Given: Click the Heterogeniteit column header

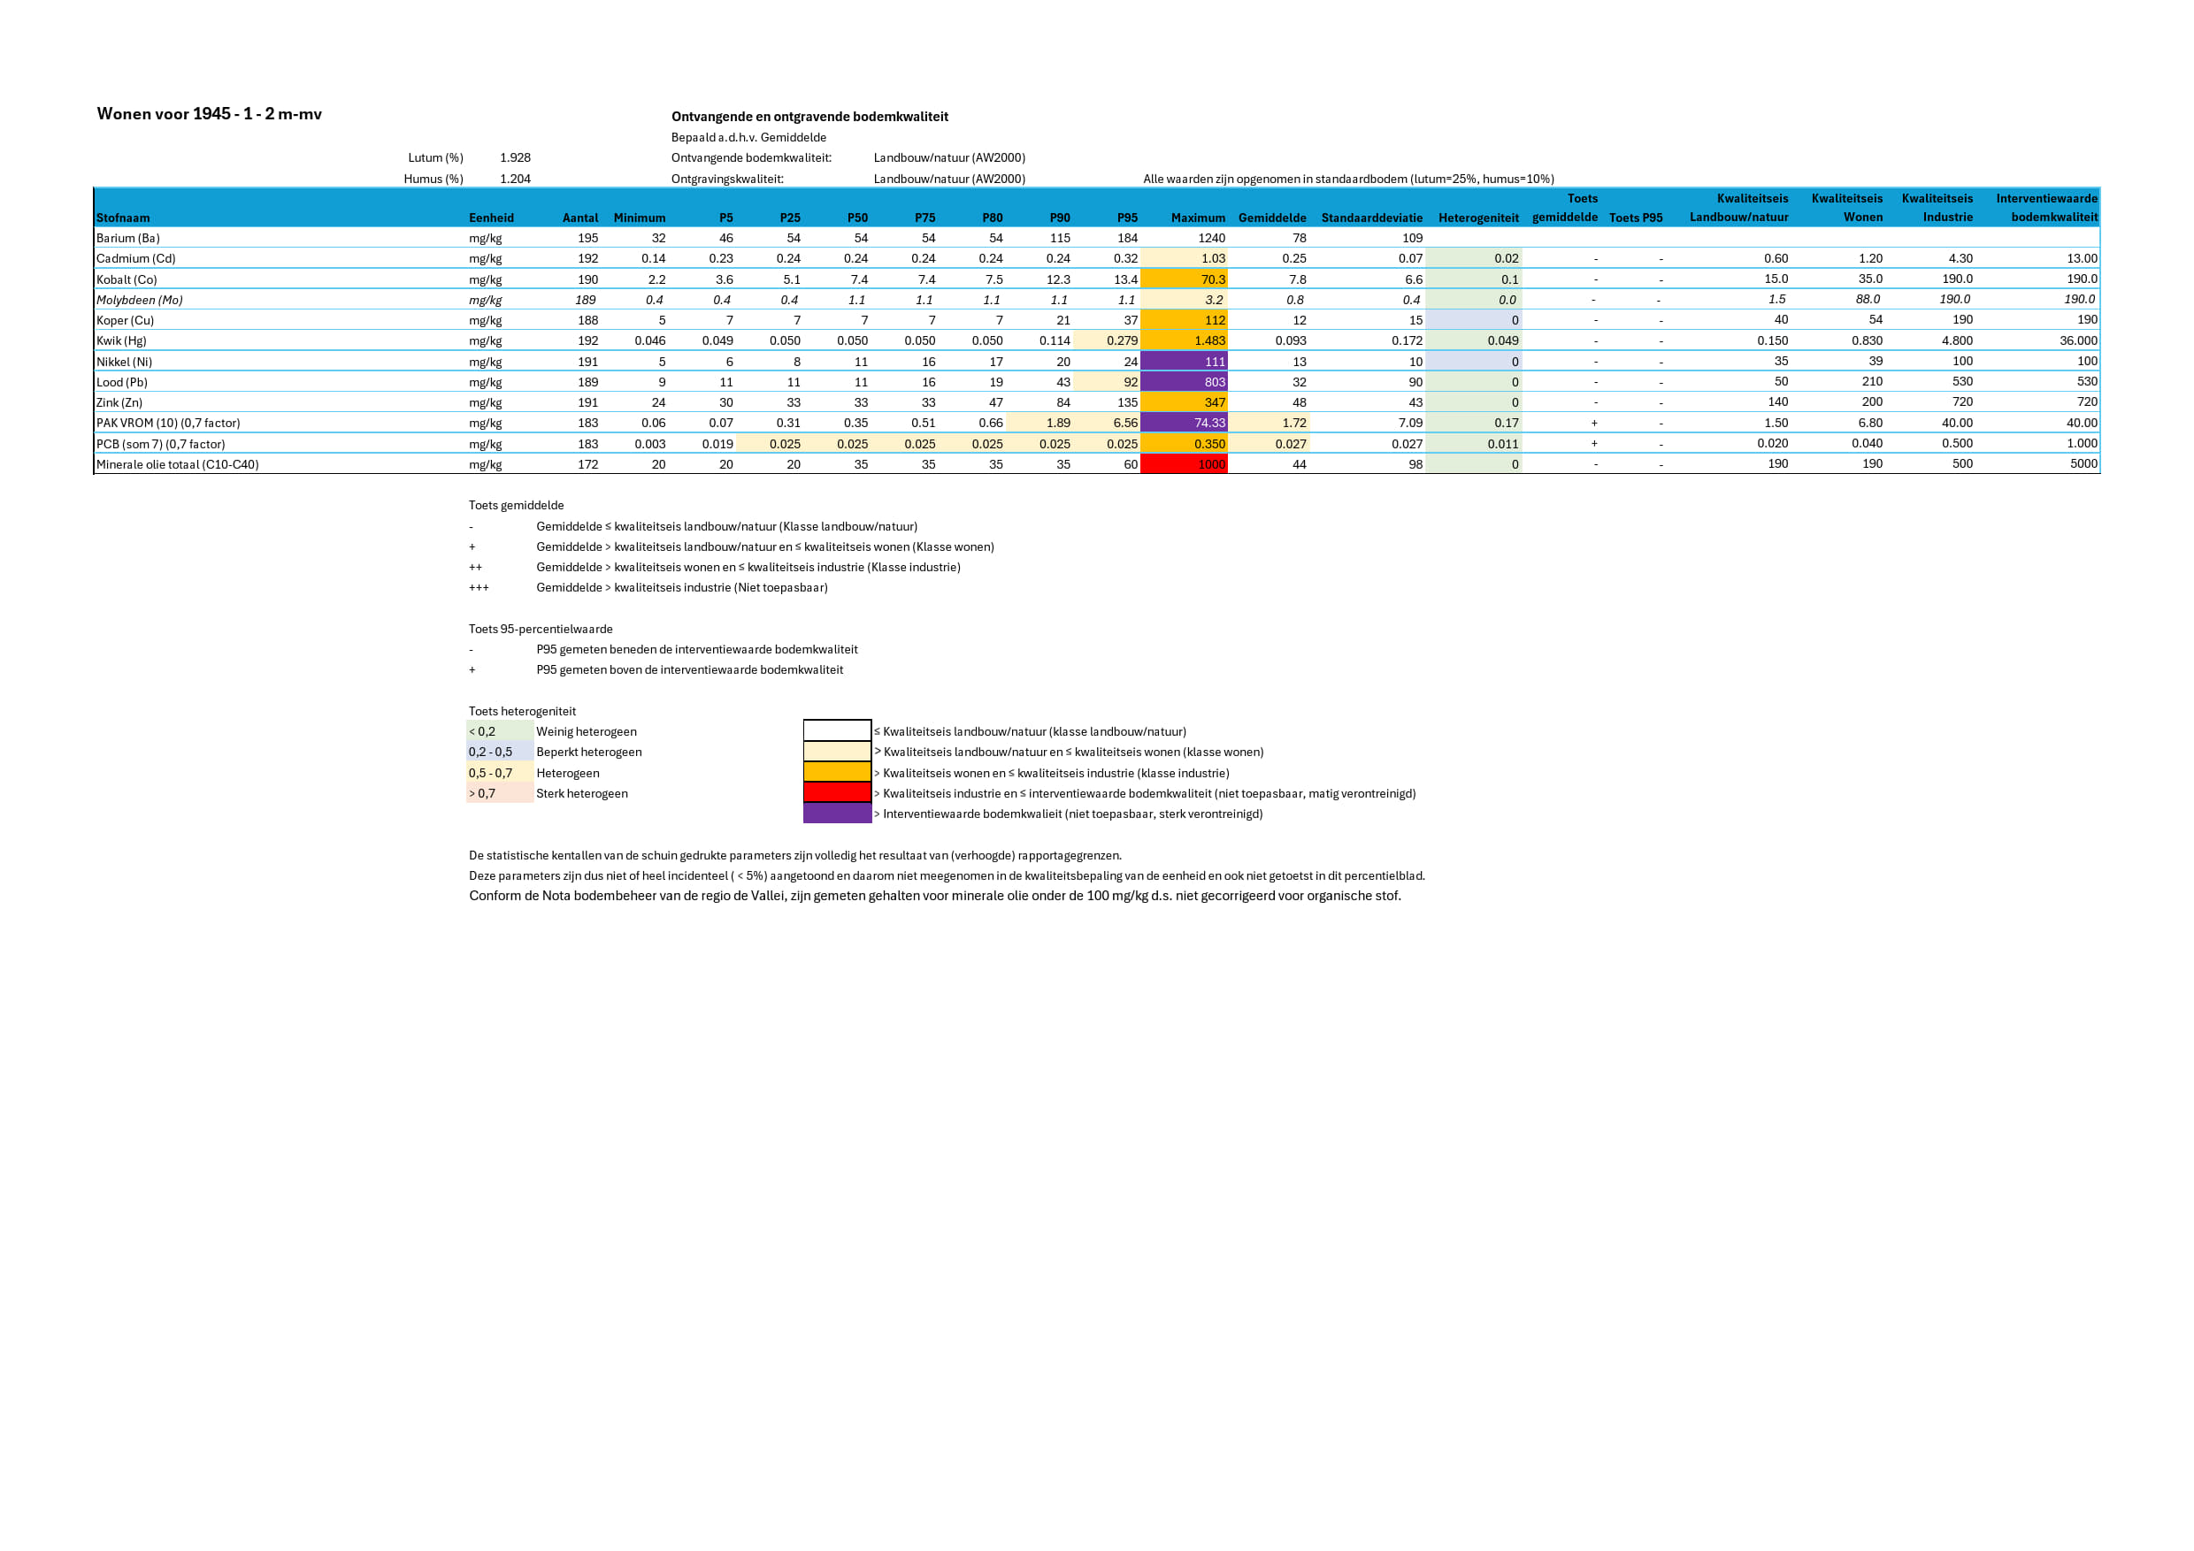Looking at the screenshot, I should pyautogui.click(x=1477, y=218).
